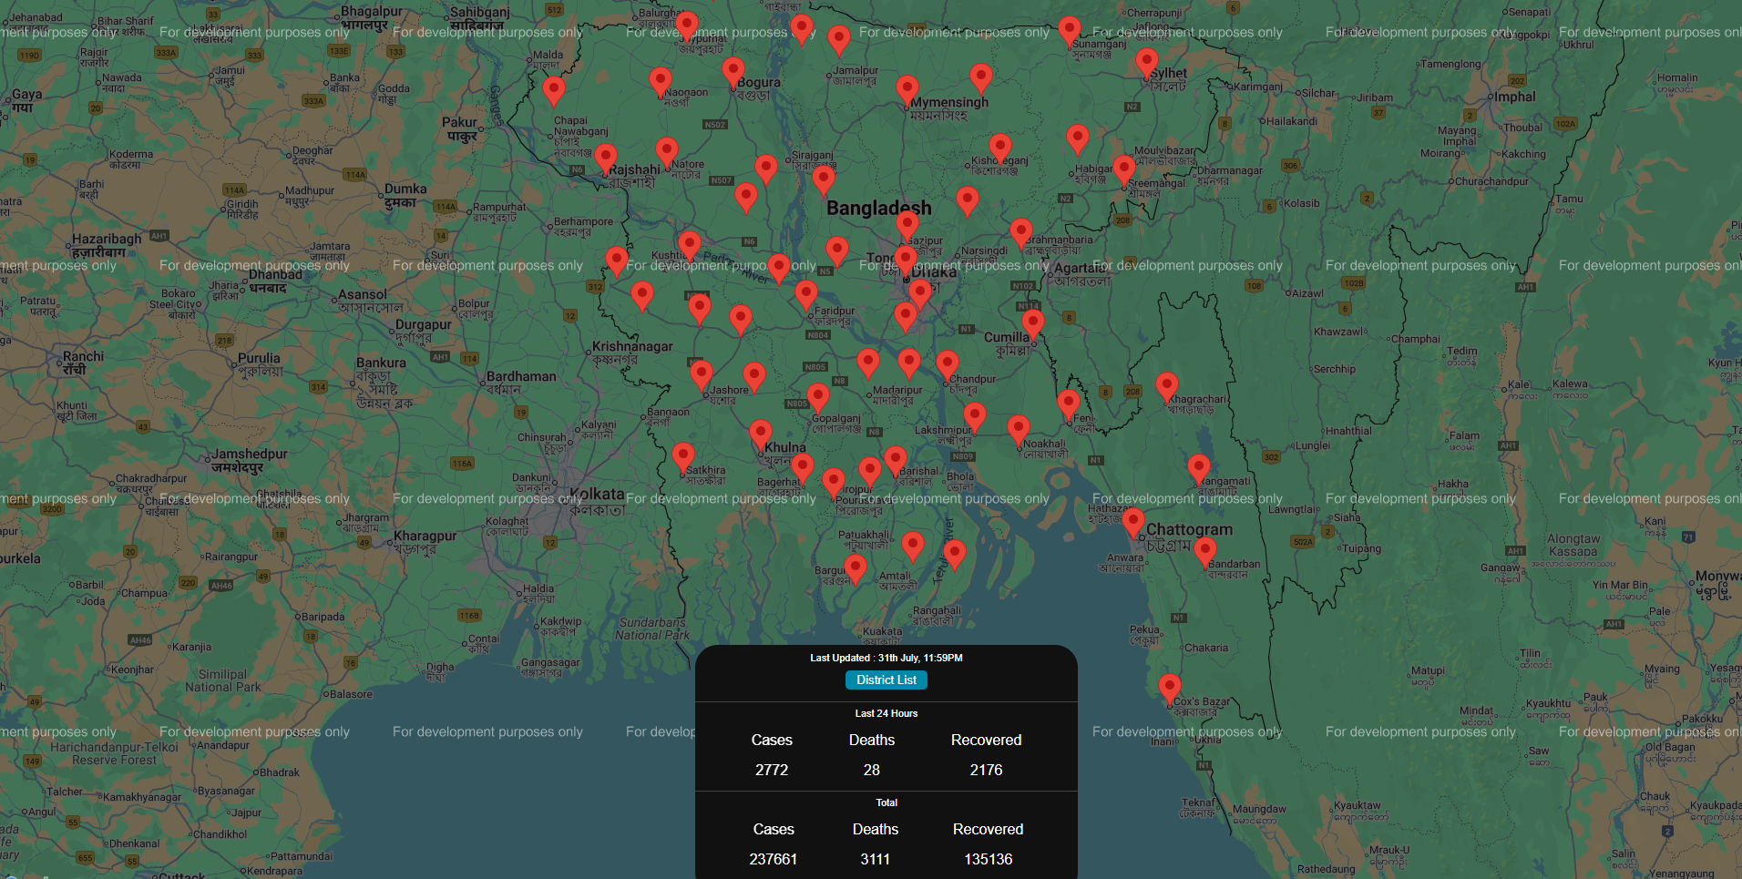Screen dimensions: 1742x879
Task: Select the Khagrachari map marker
Action: click(x=1166, y=385)
